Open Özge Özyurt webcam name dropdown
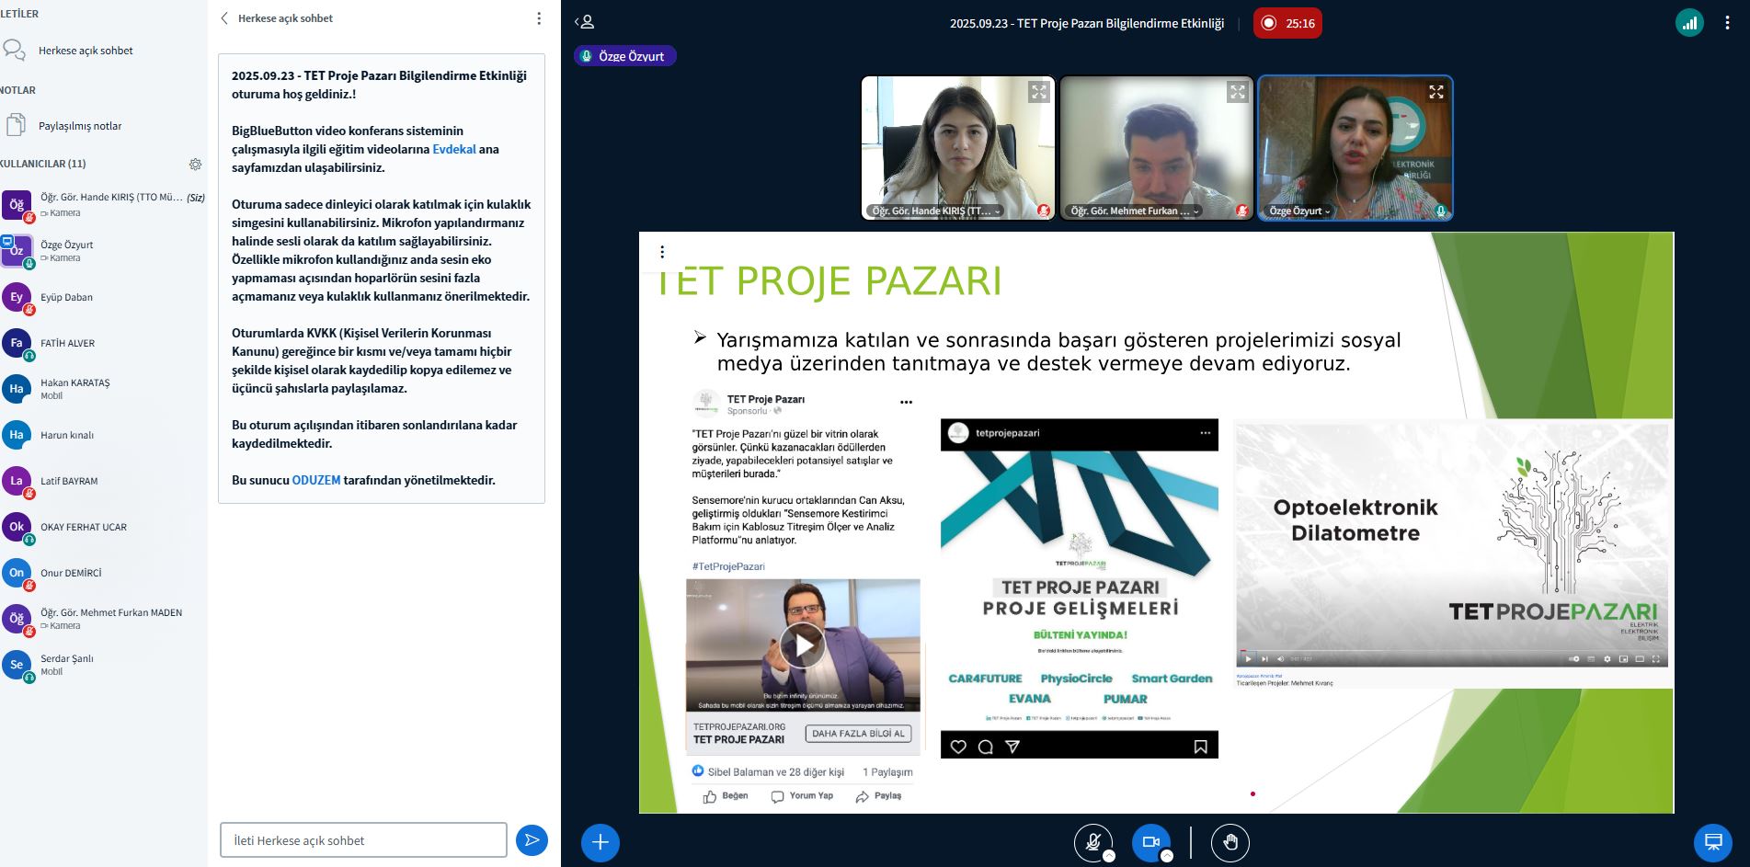The height and width of the screenshot is (867, 1750). 1299,211
